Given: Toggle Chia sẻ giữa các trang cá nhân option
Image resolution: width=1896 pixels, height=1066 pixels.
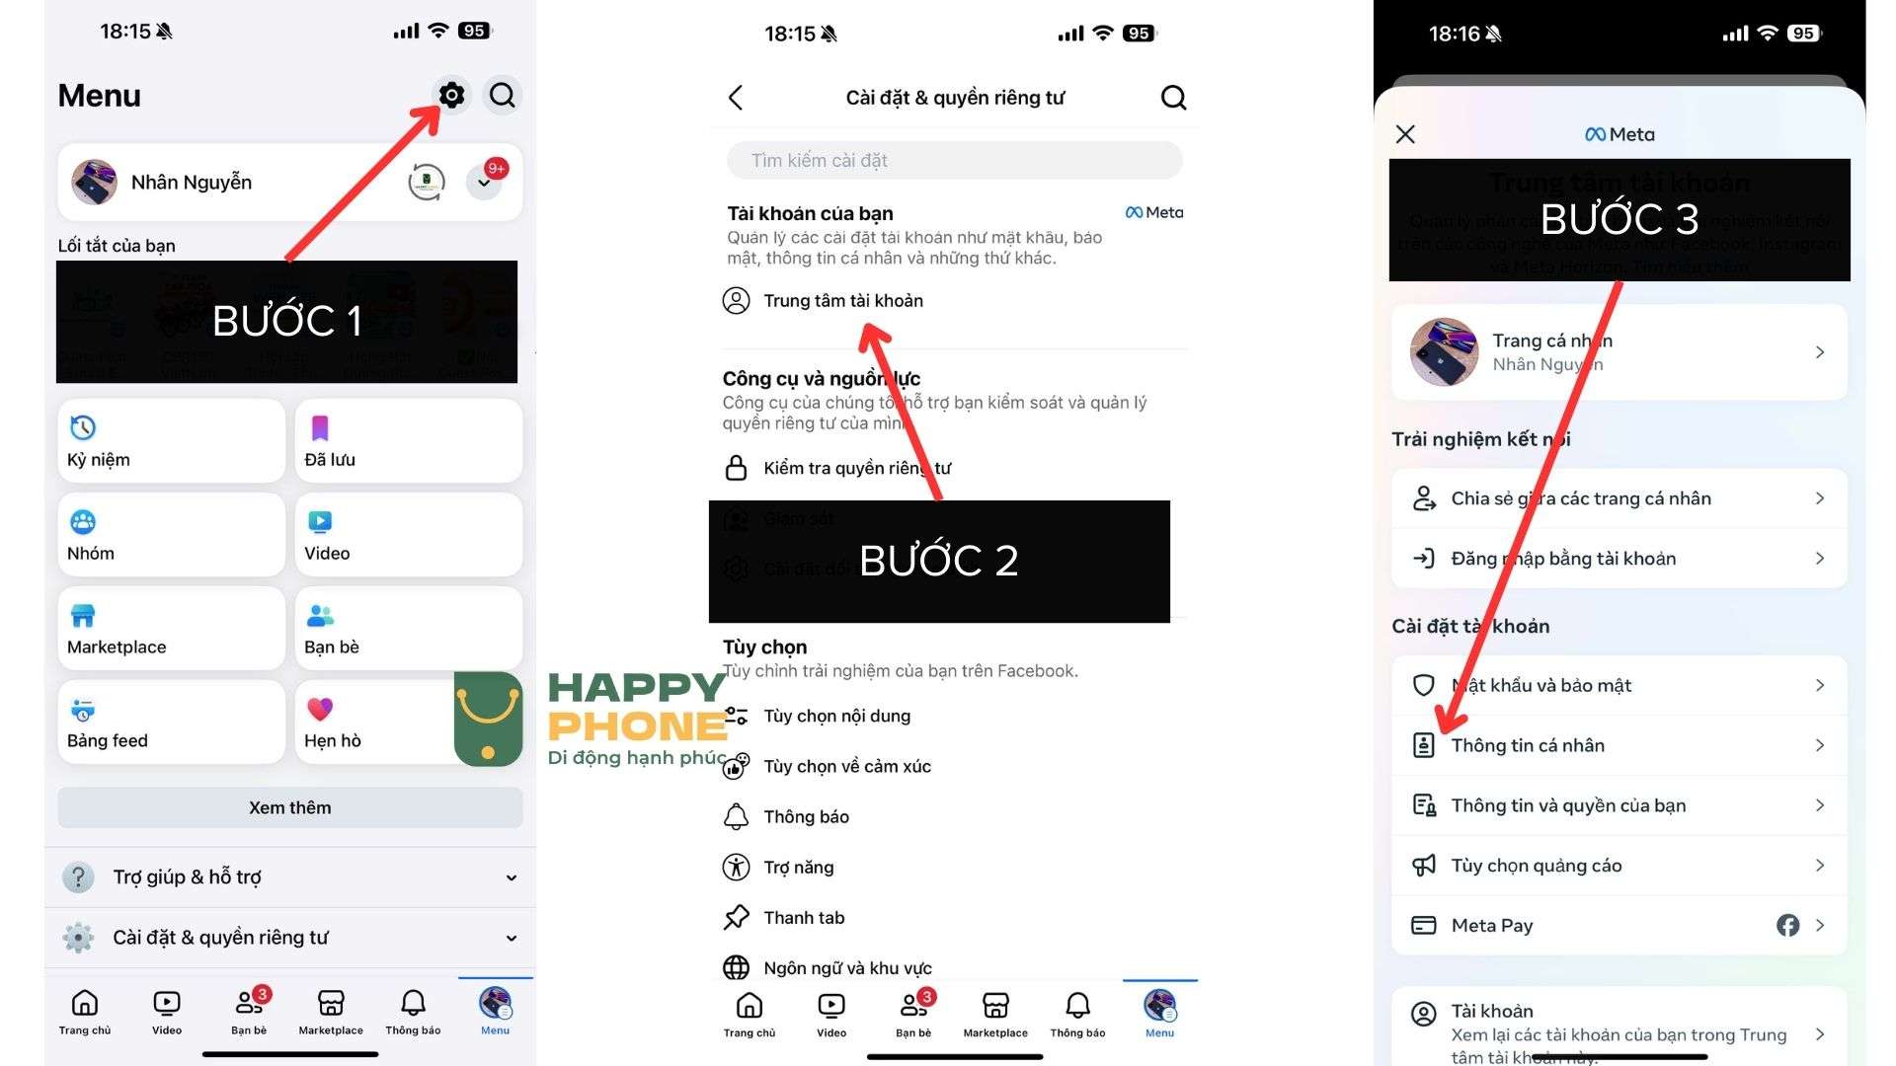Looking at the screenshot, I should pyautogui.click(x=1619, y=497).
